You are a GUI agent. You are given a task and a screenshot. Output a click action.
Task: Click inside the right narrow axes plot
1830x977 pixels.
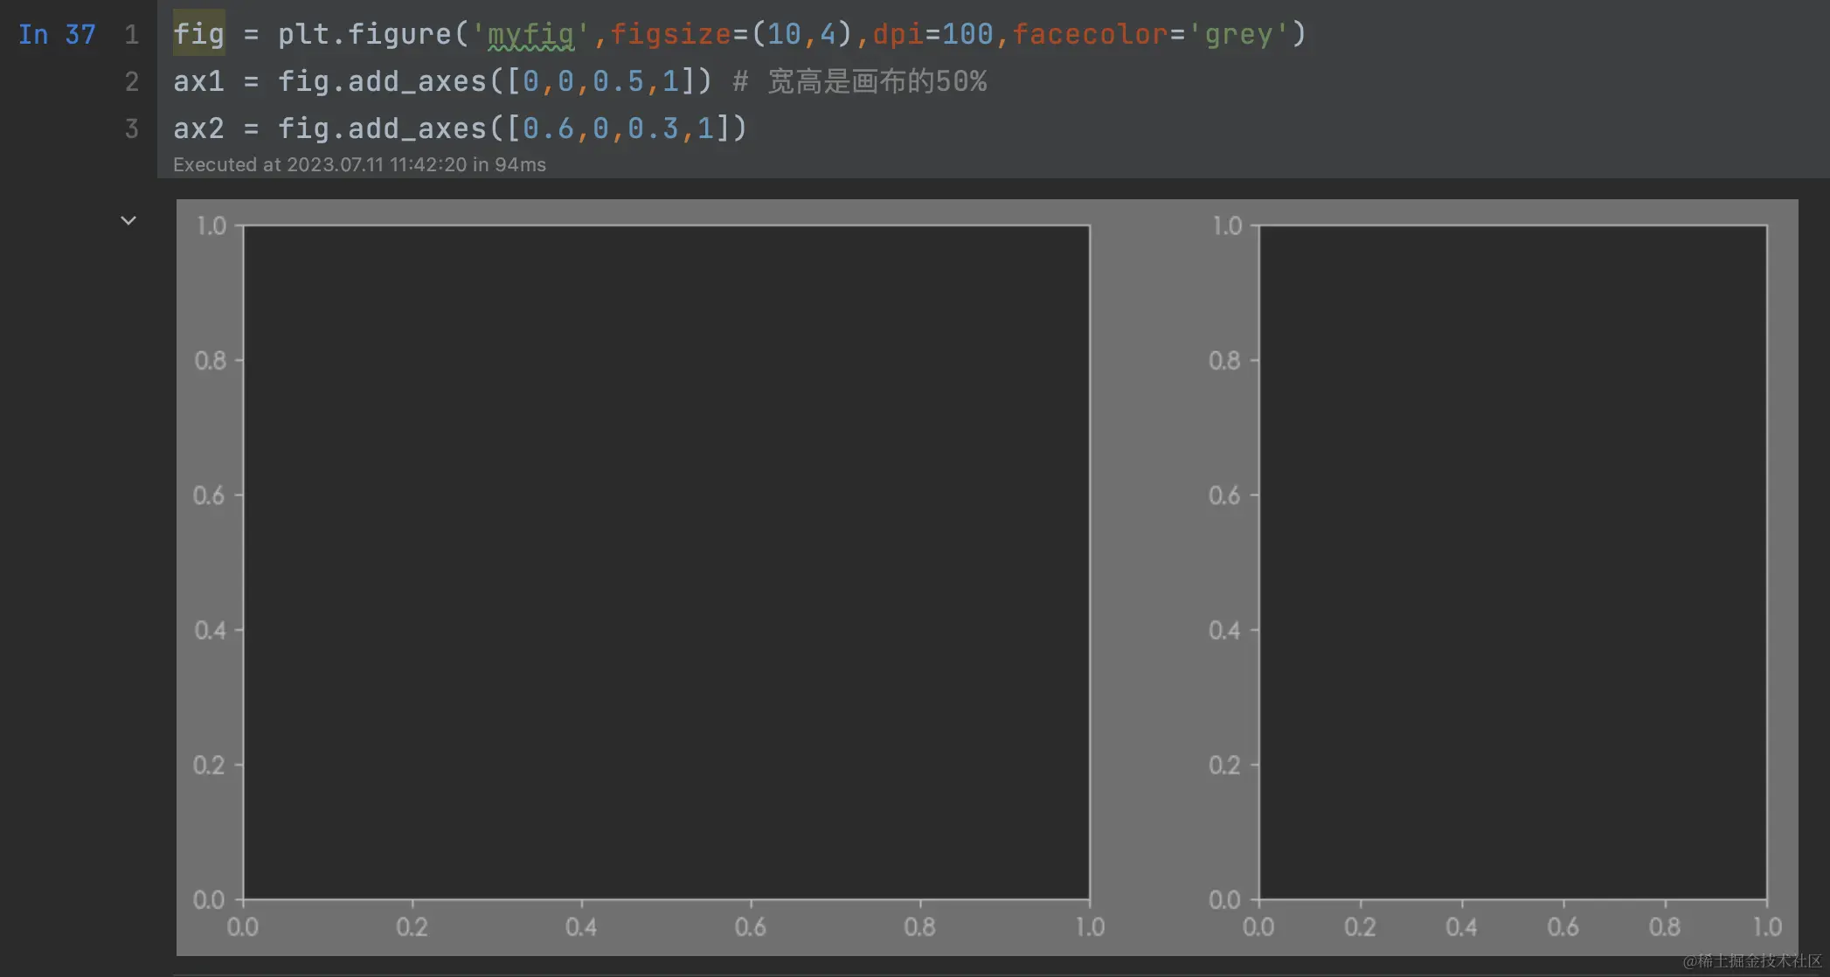(x=1512, y=562)
